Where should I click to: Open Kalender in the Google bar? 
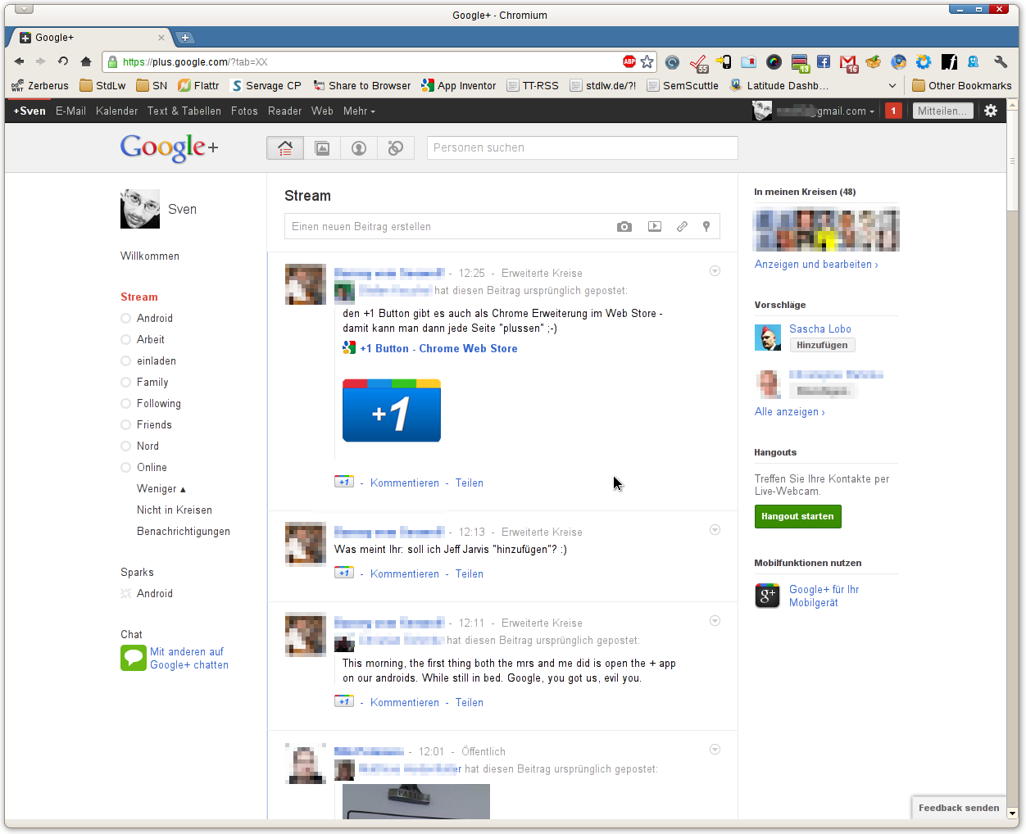[x=116, y=111]
